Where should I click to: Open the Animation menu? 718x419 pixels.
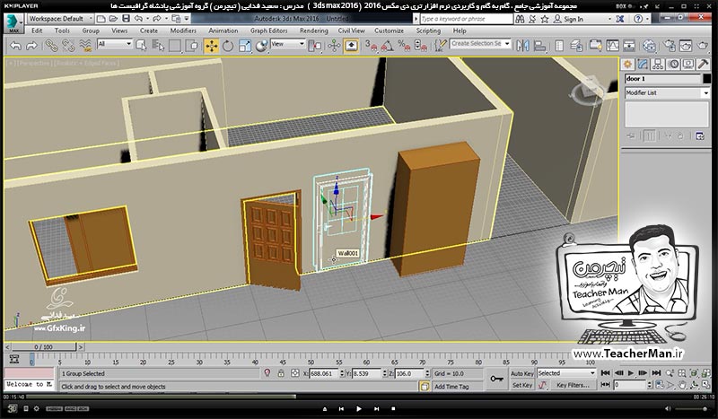click(223, 31)
